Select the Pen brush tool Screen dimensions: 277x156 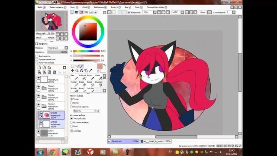click(74, 77)
